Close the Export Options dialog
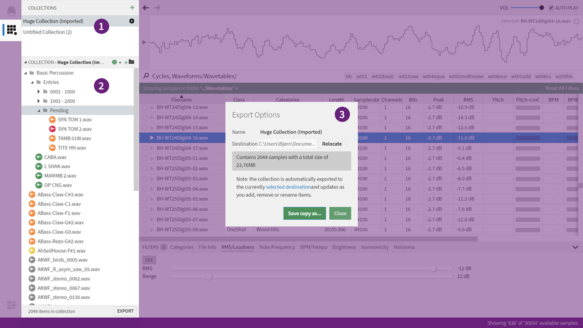This screenshot has width=583, height=328. (340, 213)
